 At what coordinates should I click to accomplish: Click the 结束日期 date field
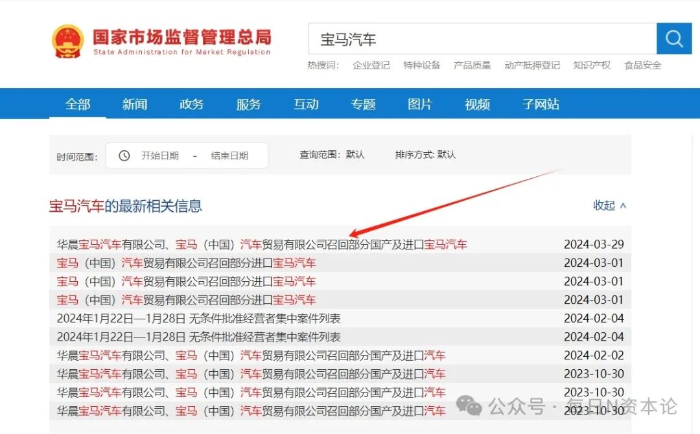click(x=229, y=155)
